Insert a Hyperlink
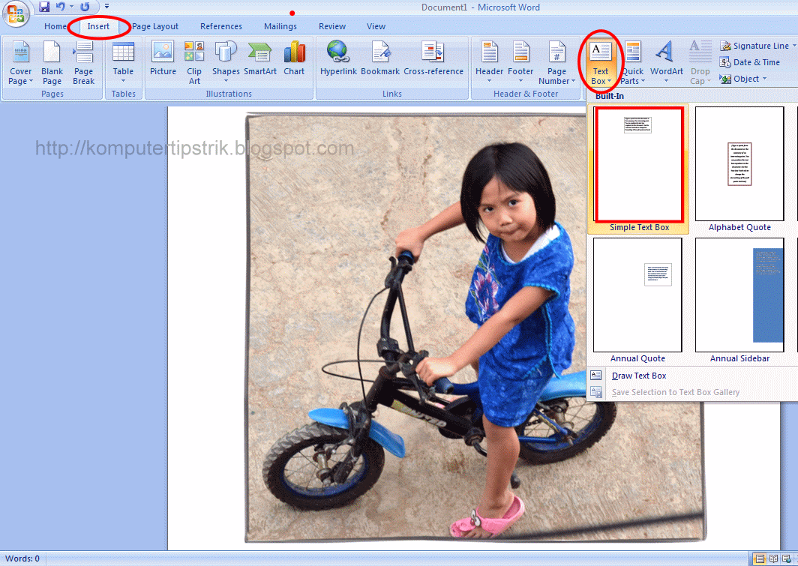 click(x=338, y=58)
